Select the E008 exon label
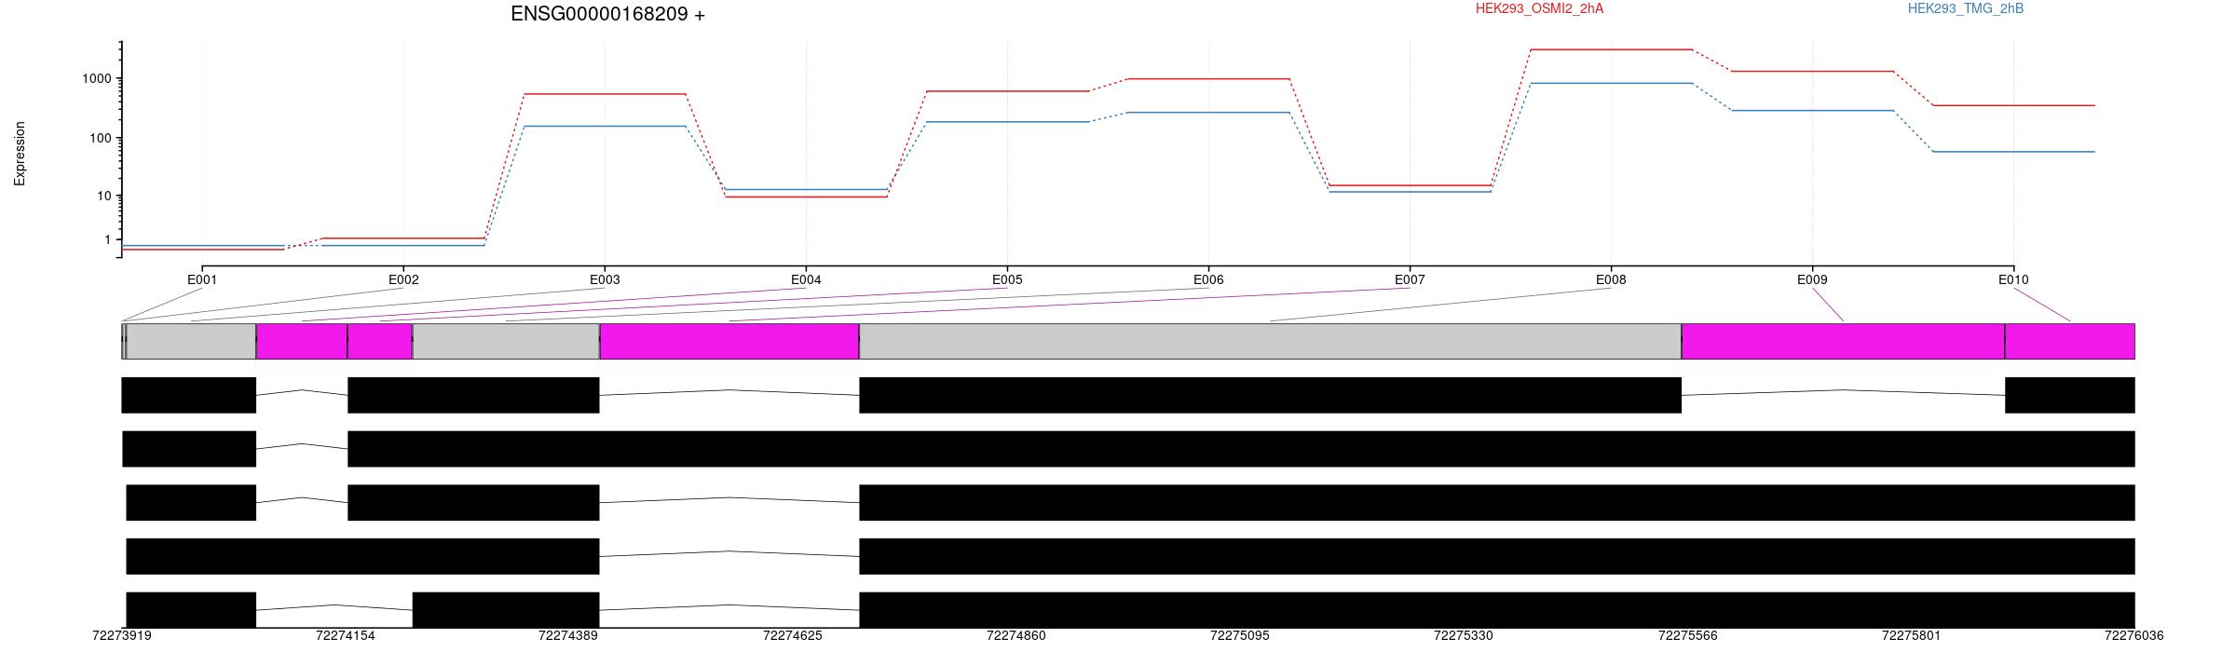The height and width of the screenshot is (652, 2236). point(1611,279)
